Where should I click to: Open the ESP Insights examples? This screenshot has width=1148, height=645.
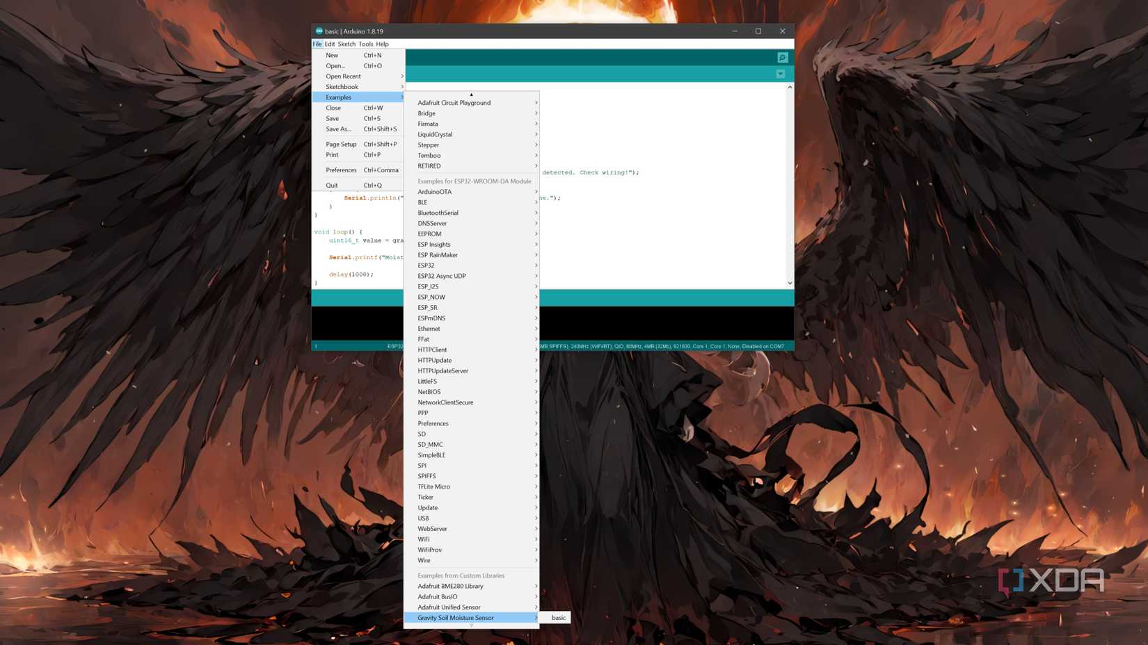(x=472, y=245)
